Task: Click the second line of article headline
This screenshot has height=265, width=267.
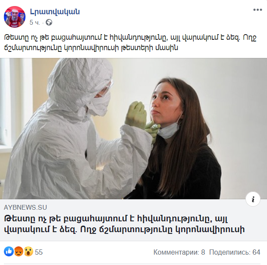Action: point(124,230)
